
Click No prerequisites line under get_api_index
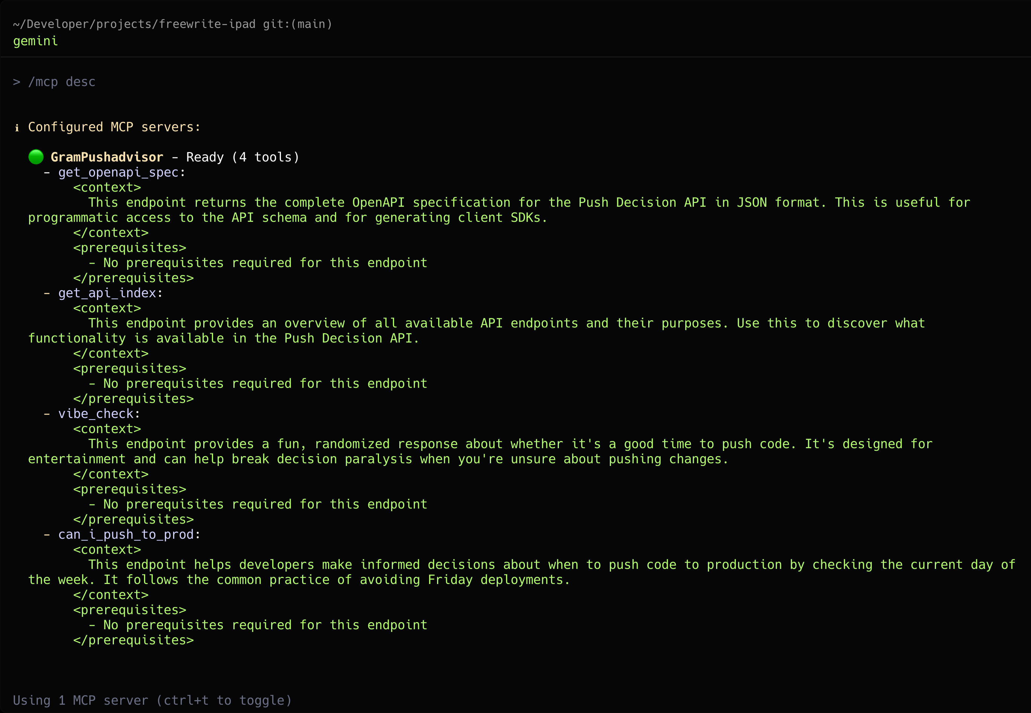[258, 383]
